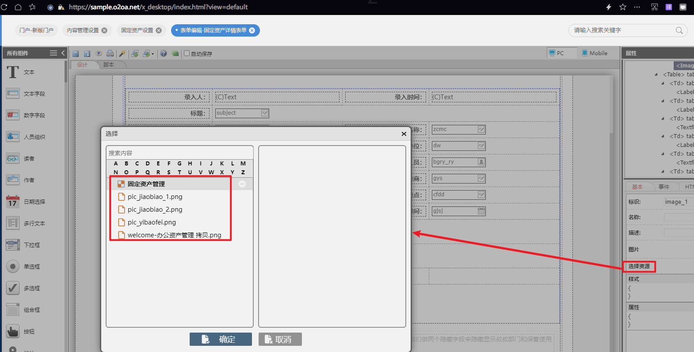Click the save-as floppy icon in toolbar
The image size is (694, 352).
coord(87,53)
